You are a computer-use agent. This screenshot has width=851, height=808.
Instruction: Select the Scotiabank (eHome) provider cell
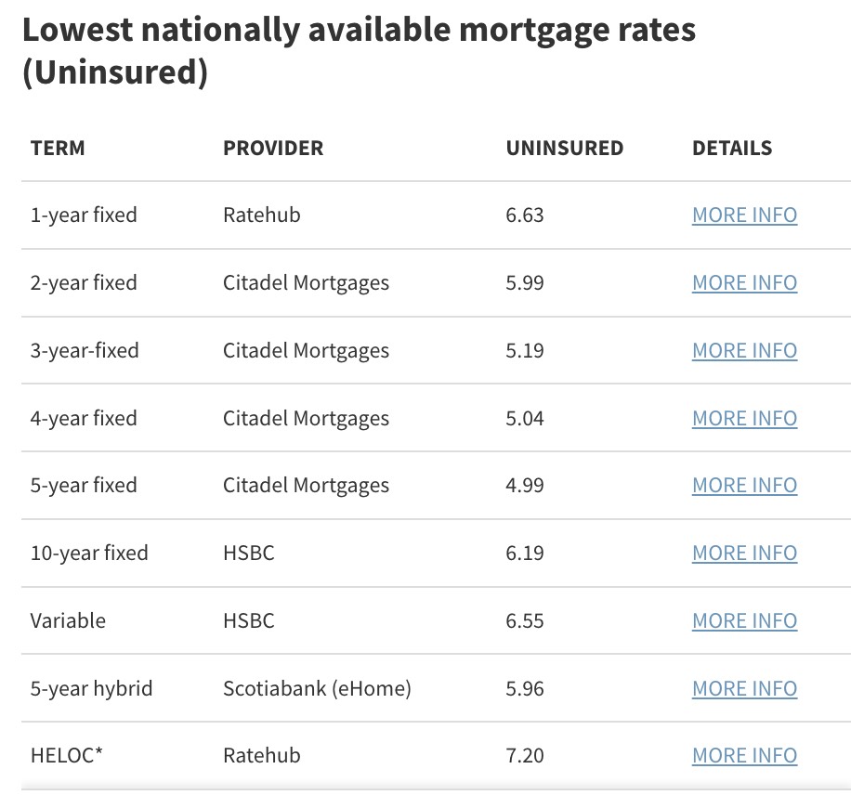[317, 689]
